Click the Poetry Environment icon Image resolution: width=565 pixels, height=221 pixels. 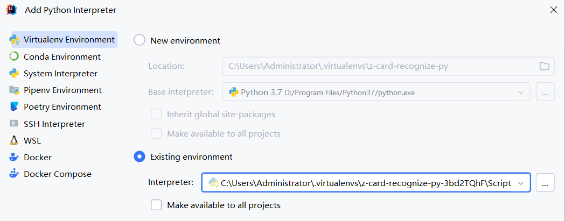click(14, 107)
